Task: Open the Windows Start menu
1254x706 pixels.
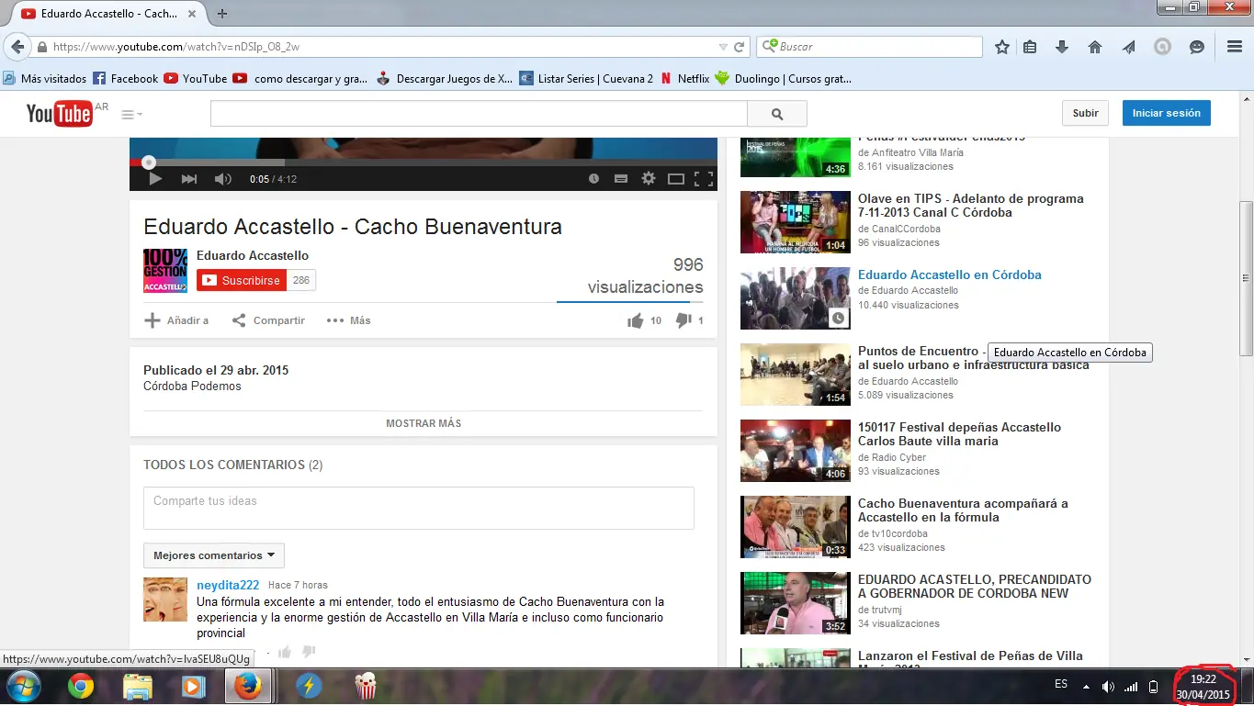Action: 23,686
